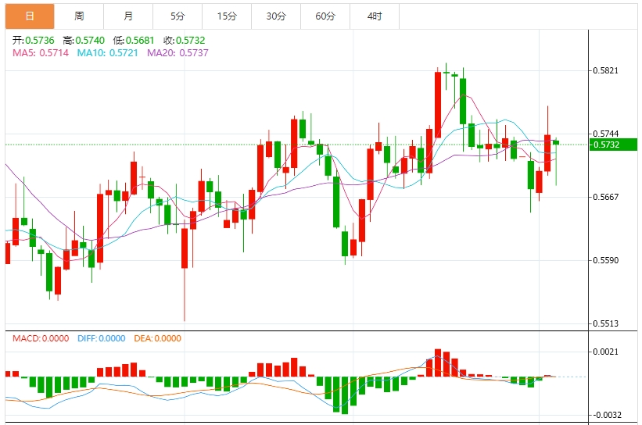Open the 5分 timeframe tab

click(178, 16)
